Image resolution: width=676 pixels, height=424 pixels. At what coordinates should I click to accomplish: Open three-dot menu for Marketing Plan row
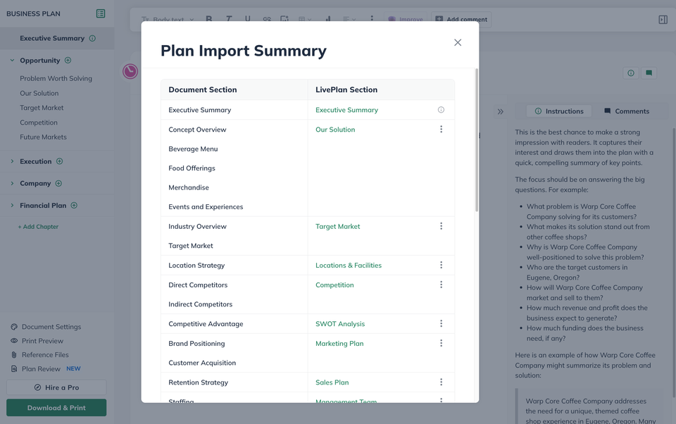441,343
